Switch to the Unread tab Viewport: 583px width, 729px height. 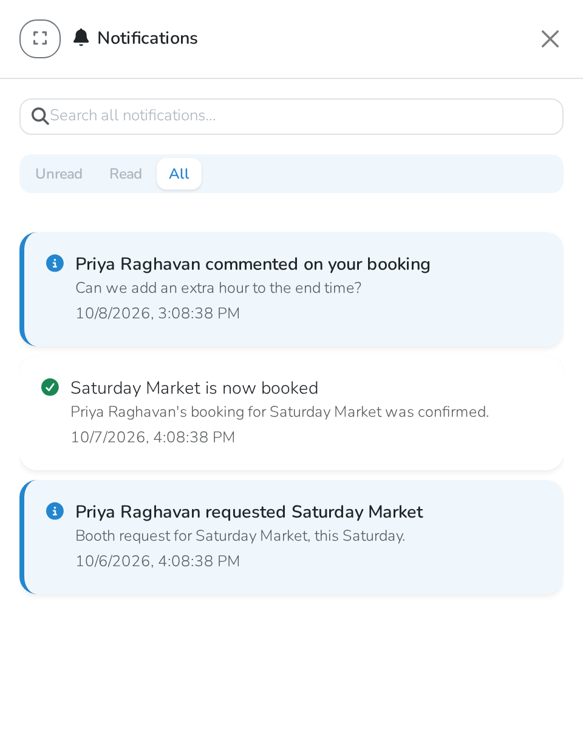tap(59, 174)
